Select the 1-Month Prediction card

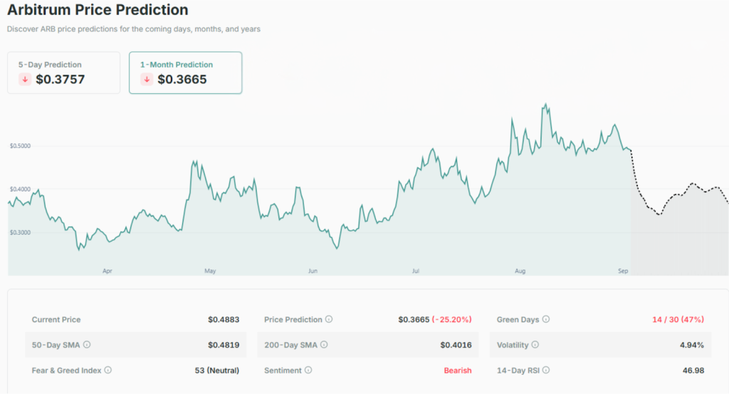click(x=186, y=73)
